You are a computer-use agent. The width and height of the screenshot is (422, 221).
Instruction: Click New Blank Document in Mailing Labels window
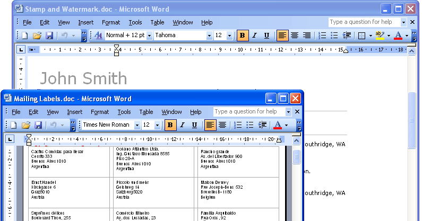point(13,125)
